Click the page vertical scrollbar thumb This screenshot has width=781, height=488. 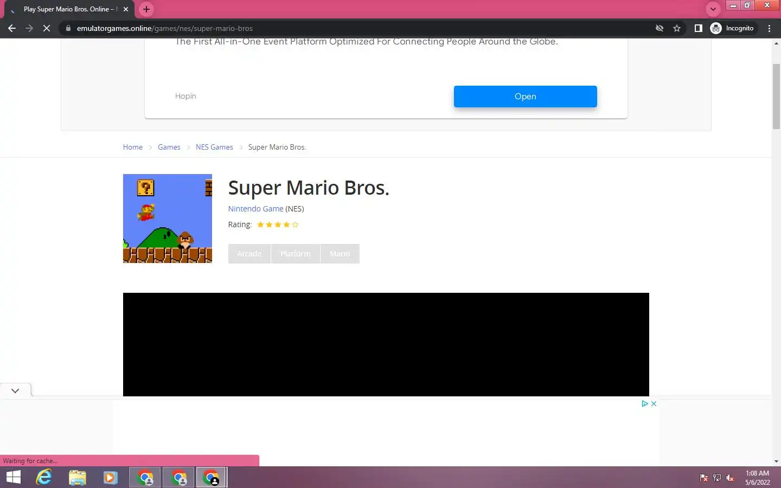click(776, 96)
